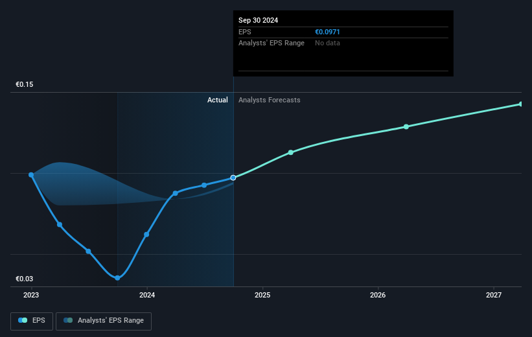Click the No data text in tooltip
The image size is (532, 337).
(x=327, y=43)
